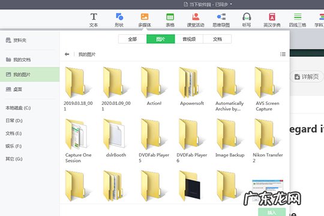Switch to the 音视频 tab
Viewport: 324px width, 216px height.
pos(189,39)
